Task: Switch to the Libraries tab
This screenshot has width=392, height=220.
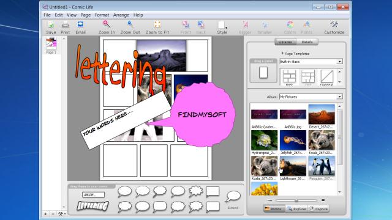Action: 285,42
